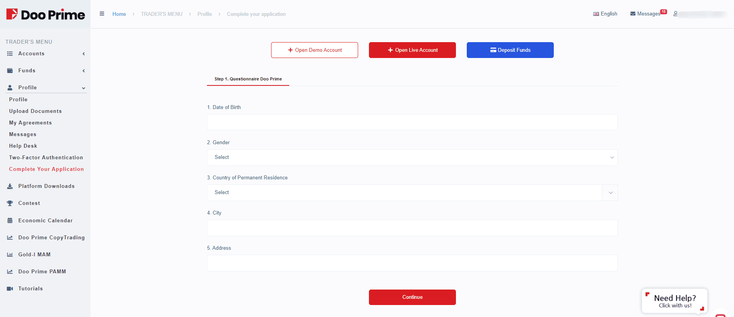Open Messages in the sidebar submenu
Image resolution: width=734 pixels, height=317 pixels.
(23, 134)
